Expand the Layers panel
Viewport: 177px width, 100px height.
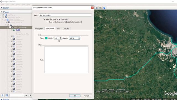2,99
